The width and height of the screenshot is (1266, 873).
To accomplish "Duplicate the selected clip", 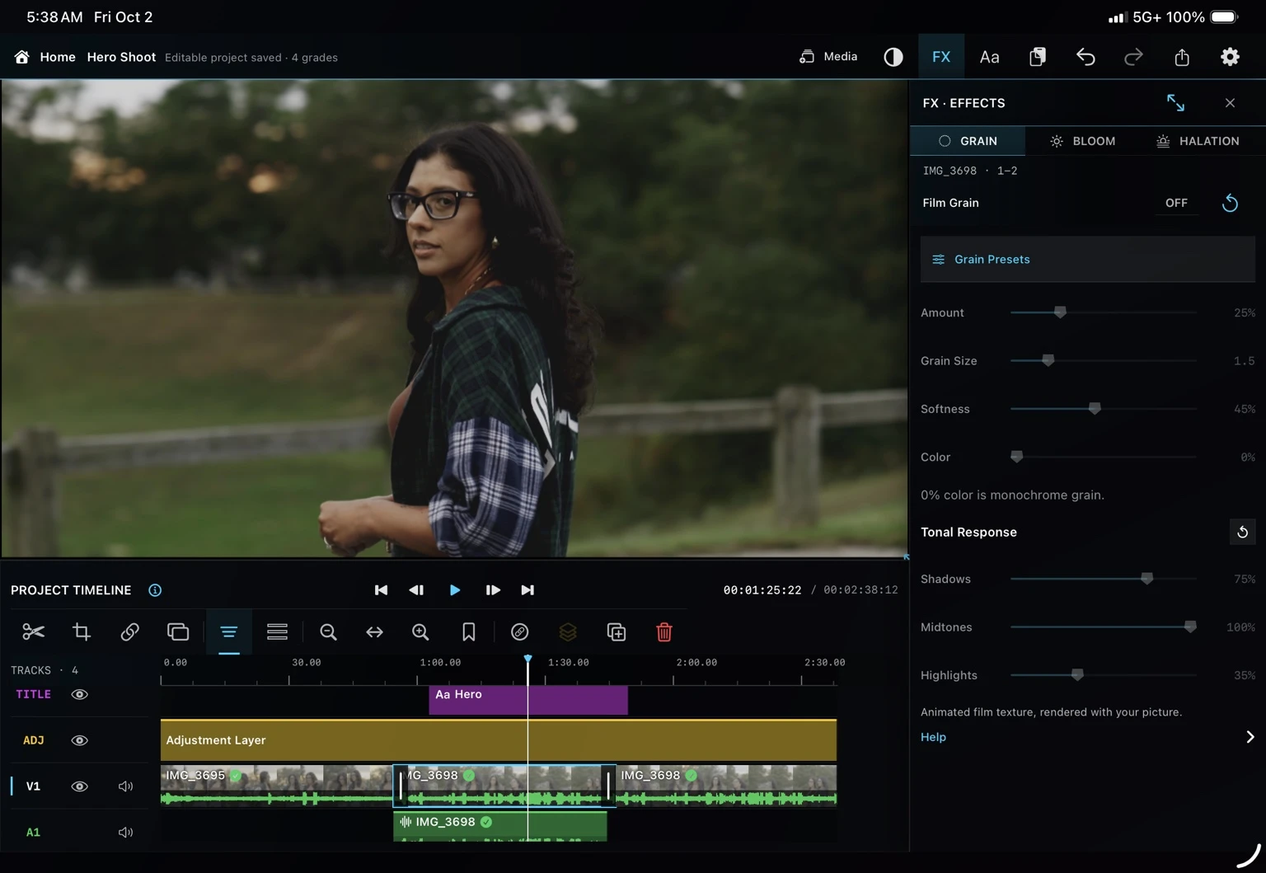I will (x=617, y=632).
